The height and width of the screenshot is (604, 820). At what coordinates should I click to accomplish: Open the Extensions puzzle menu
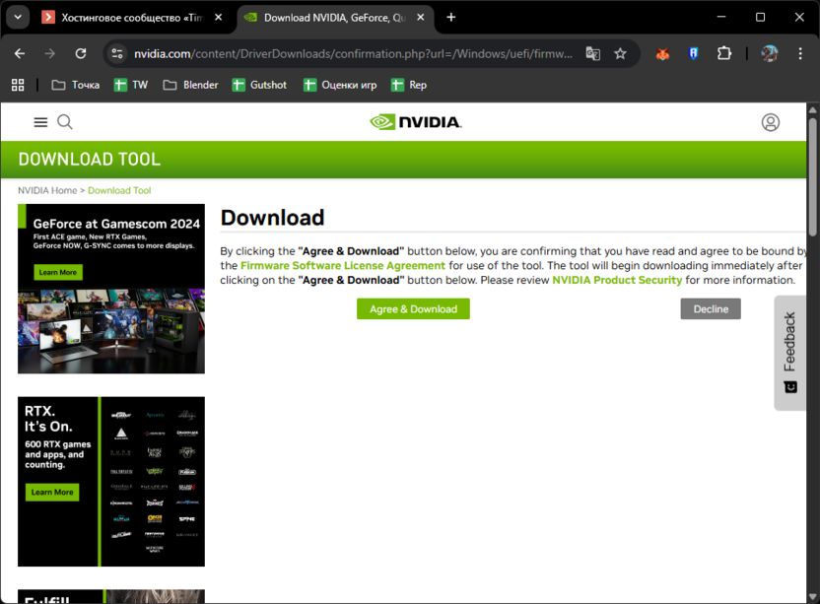pyautogui.click(x=724, y=53)
